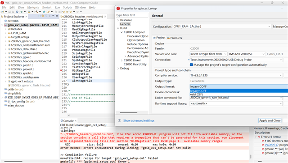The width and height of the screenshot is (288, 163).
Task: Open the Scripts menu
Action: [67, 7]
